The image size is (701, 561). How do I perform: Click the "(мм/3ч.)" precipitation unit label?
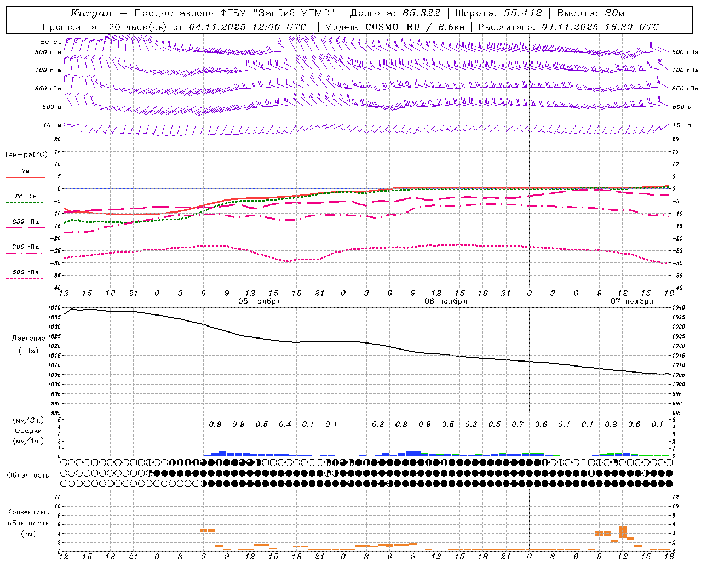tap(28, 420)
